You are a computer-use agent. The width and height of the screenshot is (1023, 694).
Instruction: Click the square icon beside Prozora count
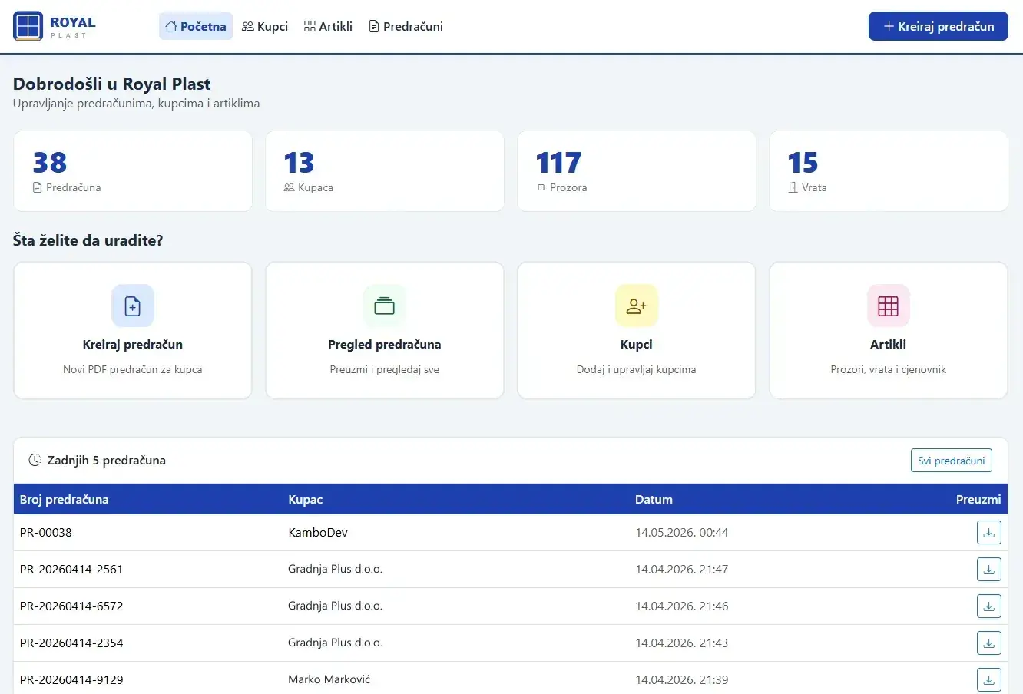pyautogui.click(x=541, y=187)
